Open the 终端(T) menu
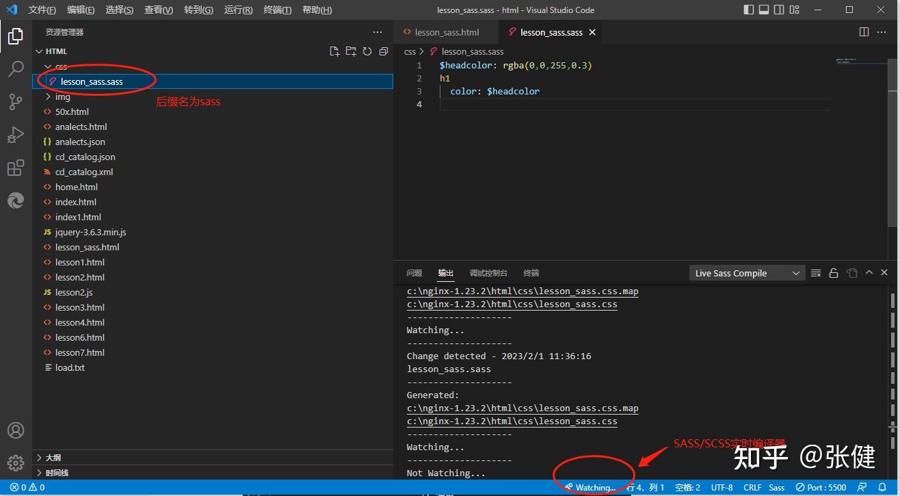900x496 pixels. [277, 10]
